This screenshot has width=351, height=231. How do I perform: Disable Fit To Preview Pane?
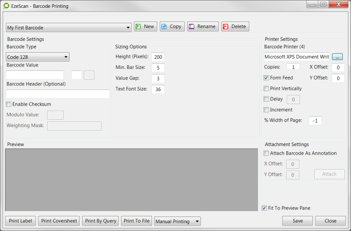coord(264,208)
